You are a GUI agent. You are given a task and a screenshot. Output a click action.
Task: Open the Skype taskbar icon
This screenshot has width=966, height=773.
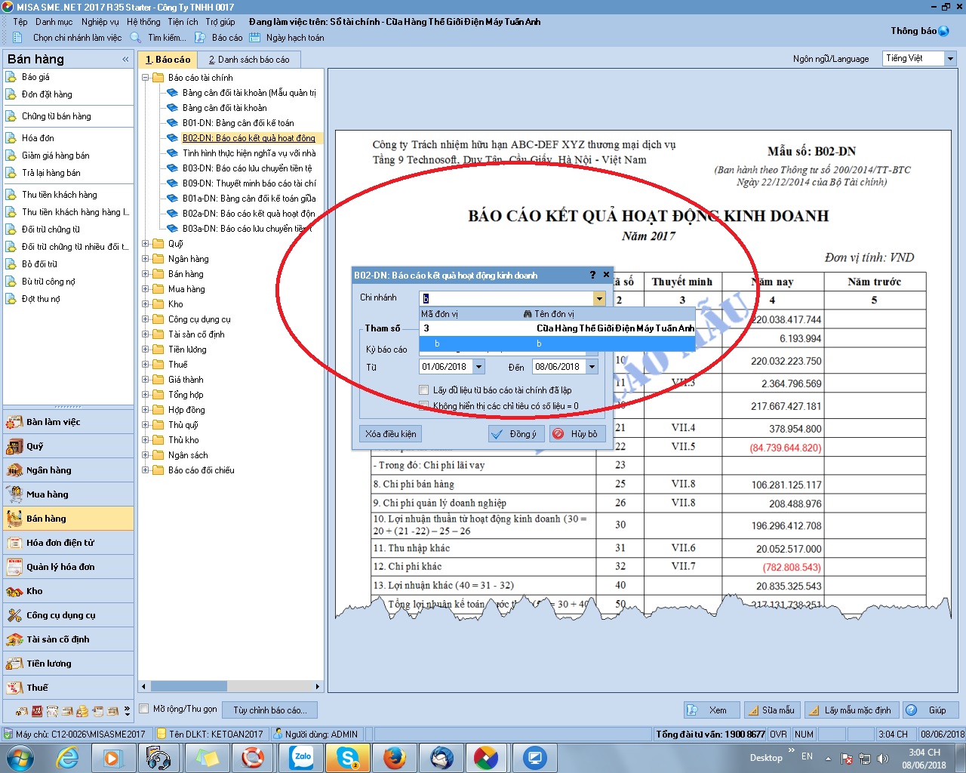(x=348, y=757)
